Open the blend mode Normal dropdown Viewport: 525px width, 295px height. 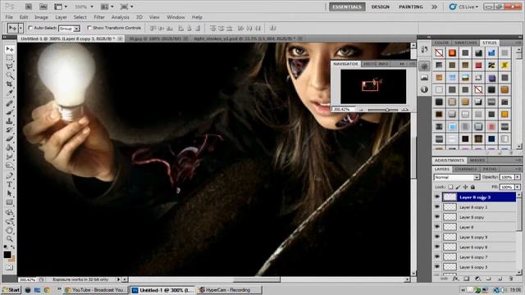tap(457, 177)
